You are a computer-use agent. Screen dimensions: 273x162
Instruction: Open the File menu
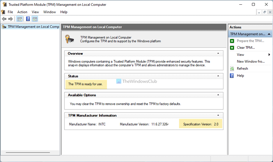pyautogui.click(x=10, y=12)
